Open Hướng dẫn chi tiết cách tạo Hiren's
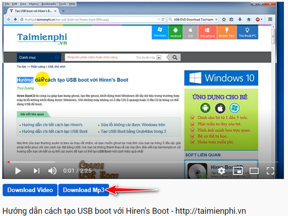This screenshot has height=216, width=288. point(52,125)
